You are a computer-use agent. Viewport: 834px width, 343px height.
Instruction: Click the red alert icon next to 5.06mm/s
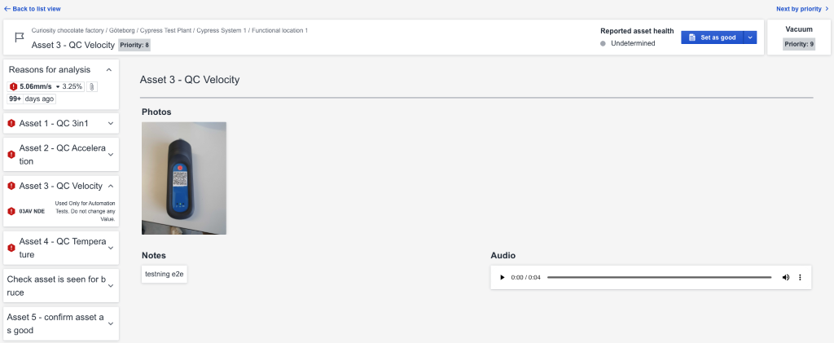[13, 86]
